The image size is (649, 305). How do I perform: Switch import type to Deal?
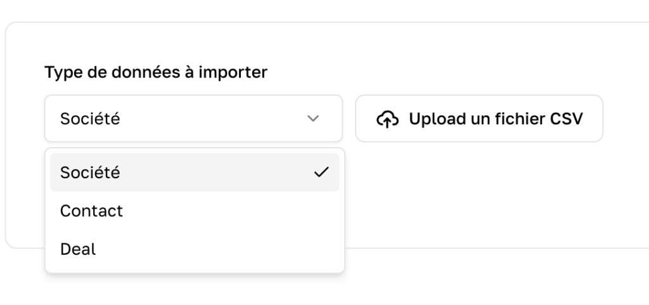[x=78, y=249]
